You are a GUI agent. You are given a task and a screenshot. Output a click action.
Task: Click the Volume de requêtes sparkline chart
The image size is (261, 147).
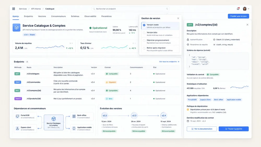[50, 47]
